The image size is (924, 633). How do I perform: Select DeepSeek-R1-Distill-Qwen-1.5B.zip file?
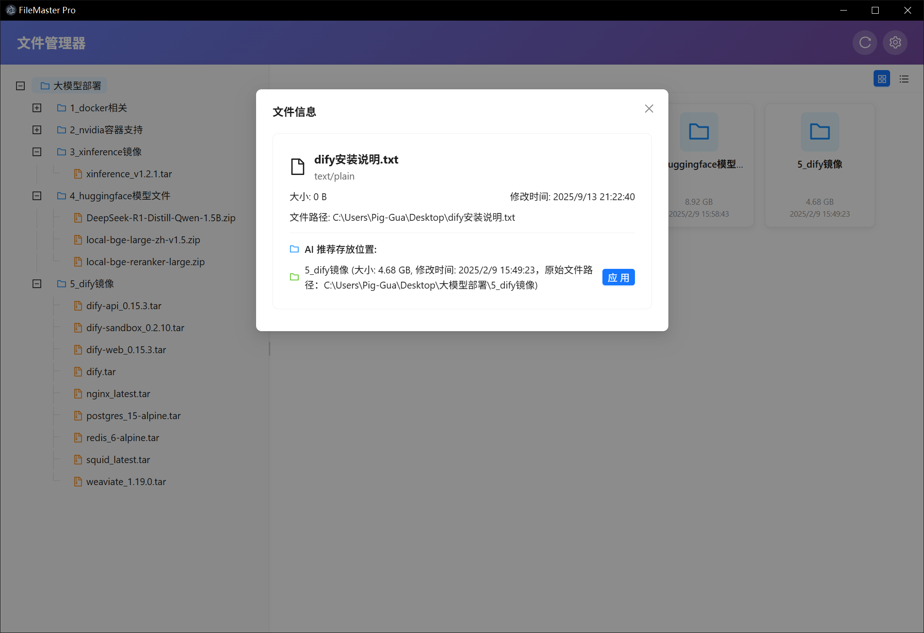pyautogui.click(x=154, y=218)
